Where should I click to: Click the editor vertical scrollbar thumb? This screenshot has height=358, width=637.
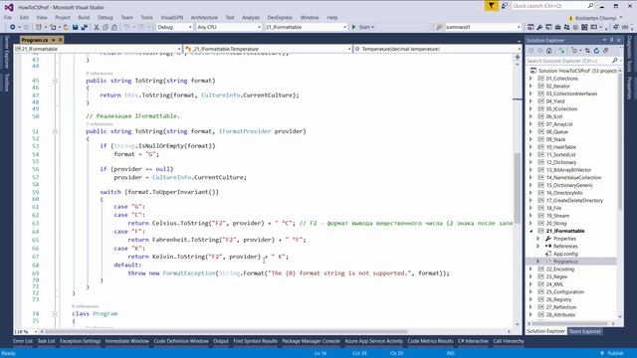click(518, 188)
